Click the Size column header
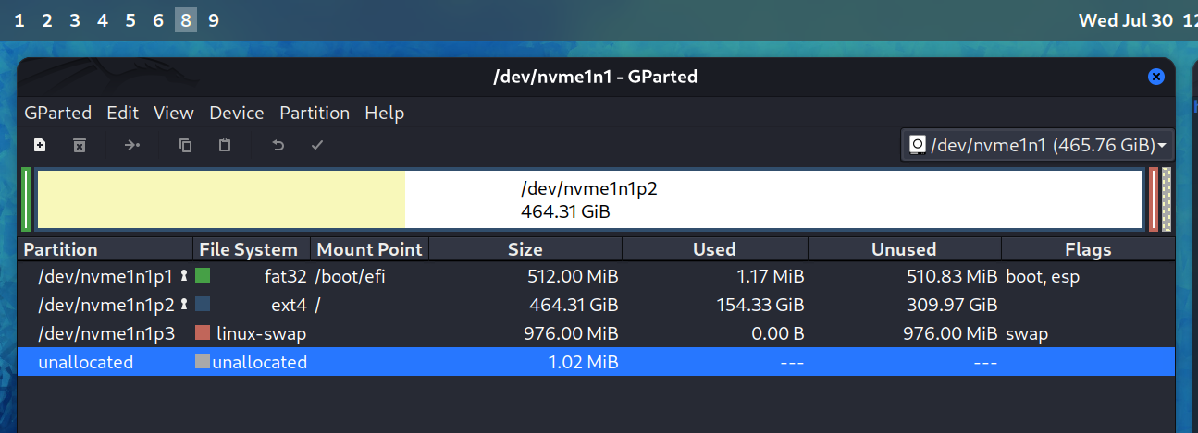This screenshot has width=1198, height=433. point(525,249)
